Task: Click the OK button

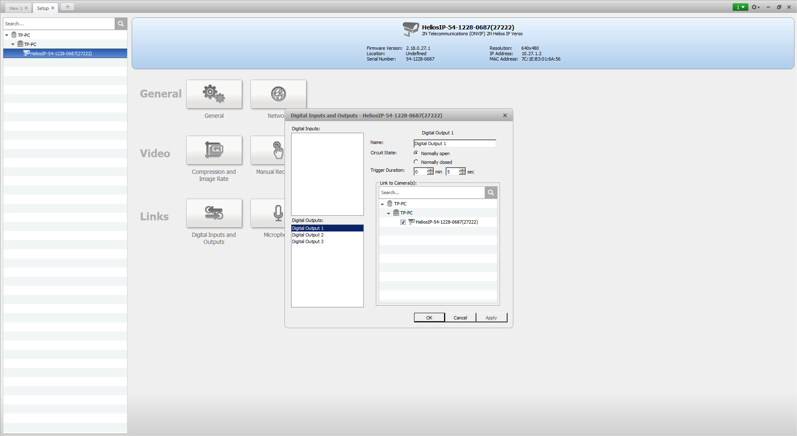Action: (429, 318)
